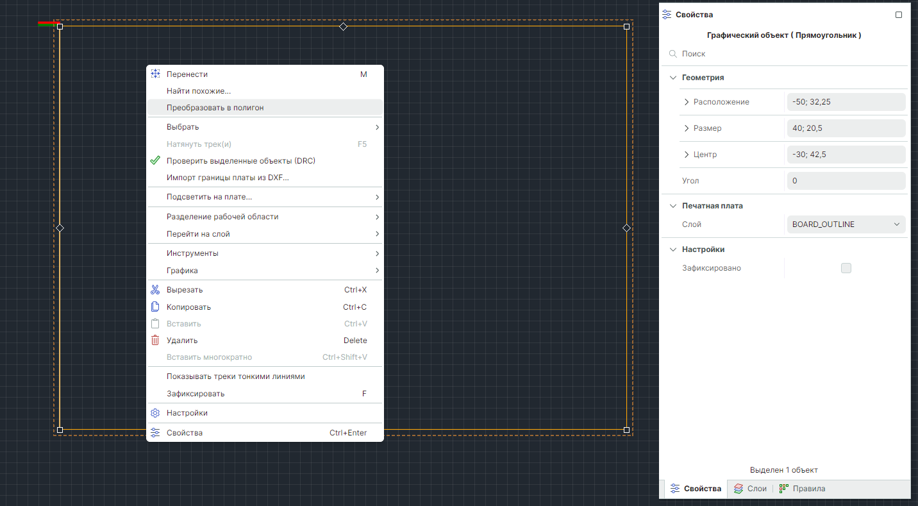The image size is (918, 506).
Task: Expand the Расположение property row
Action: [687, 102]
